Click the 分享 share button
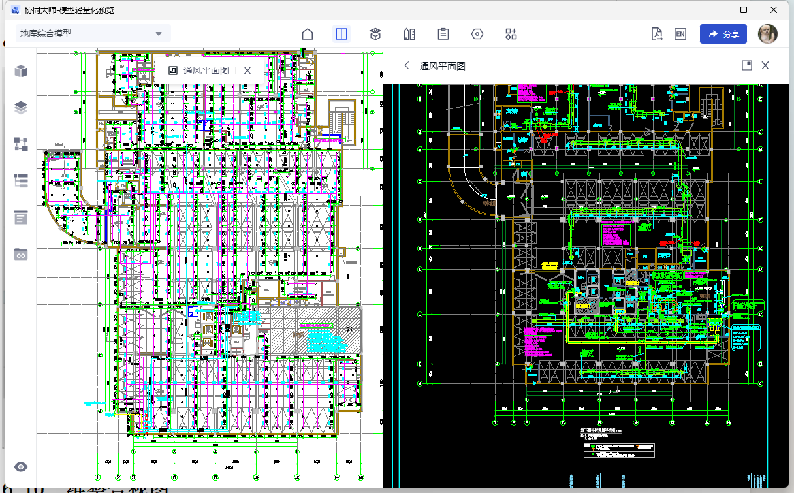This screenshot has width=794, height=493. pyautogui.click(x=723, y=35)
